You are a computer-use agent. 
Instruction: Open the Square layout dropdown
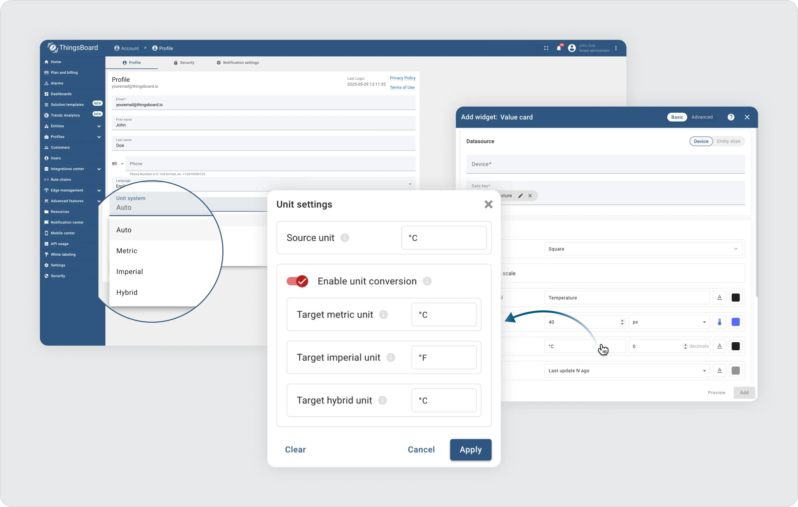[643, 249]
